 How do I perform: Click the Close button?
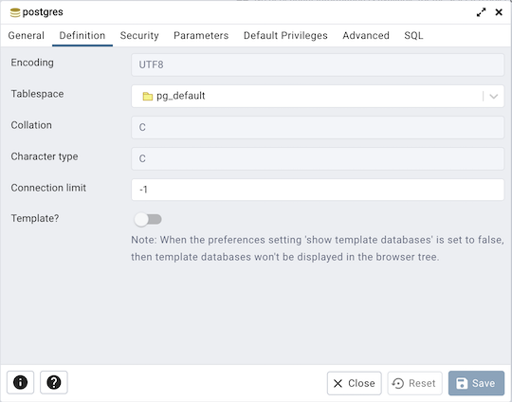tap(355, 383)
